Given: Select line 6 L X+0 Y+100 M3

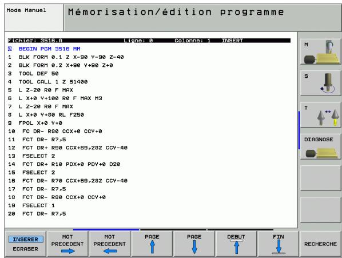Looking at the screenshot, I should click(x=55, y=98).
